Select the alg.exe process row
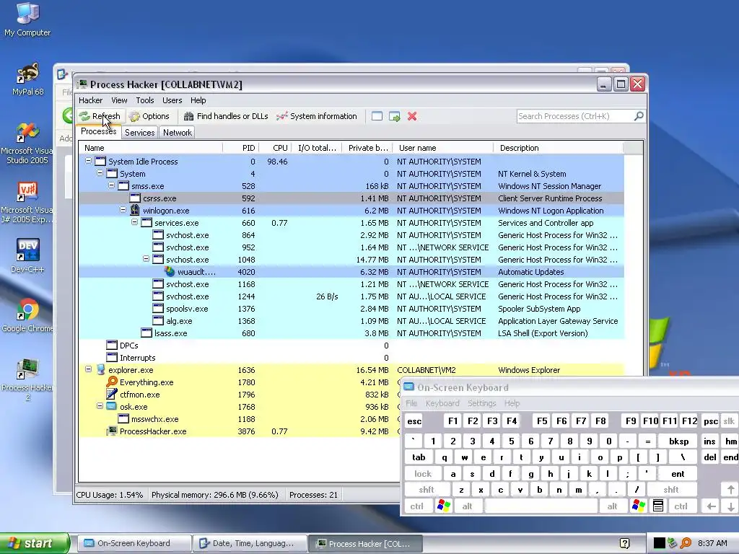Screen dimensions: 739x554 pyautogui.click(x=351, y=321)
